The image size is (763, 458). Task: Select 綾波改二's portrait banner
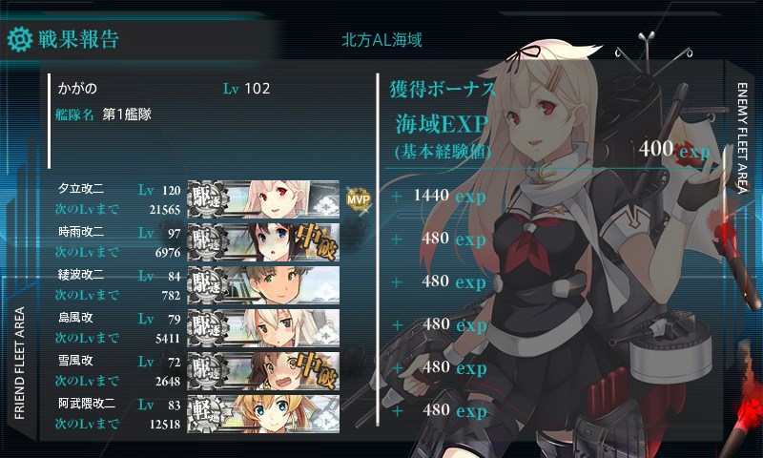pyautogui.click(x=263, y=284)
